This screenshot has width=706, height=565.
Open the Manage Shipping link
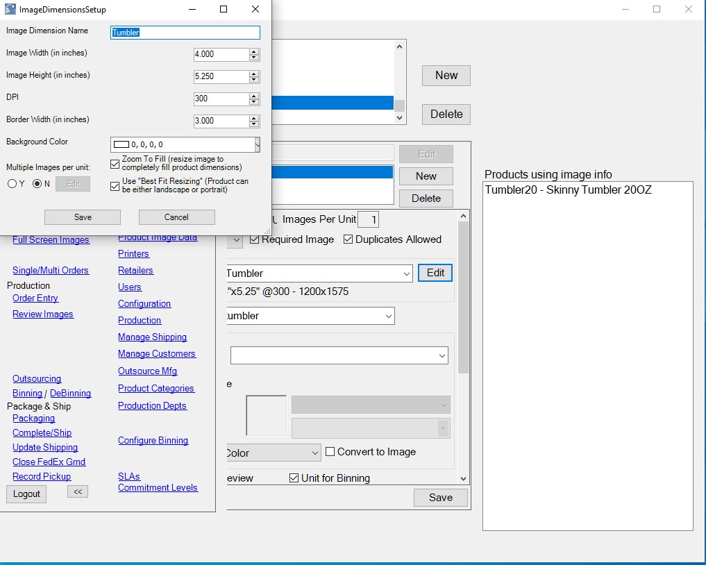click(152, 337)
